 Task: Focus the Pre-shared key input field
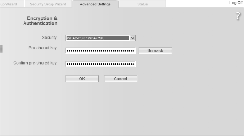tap(100, 50)
